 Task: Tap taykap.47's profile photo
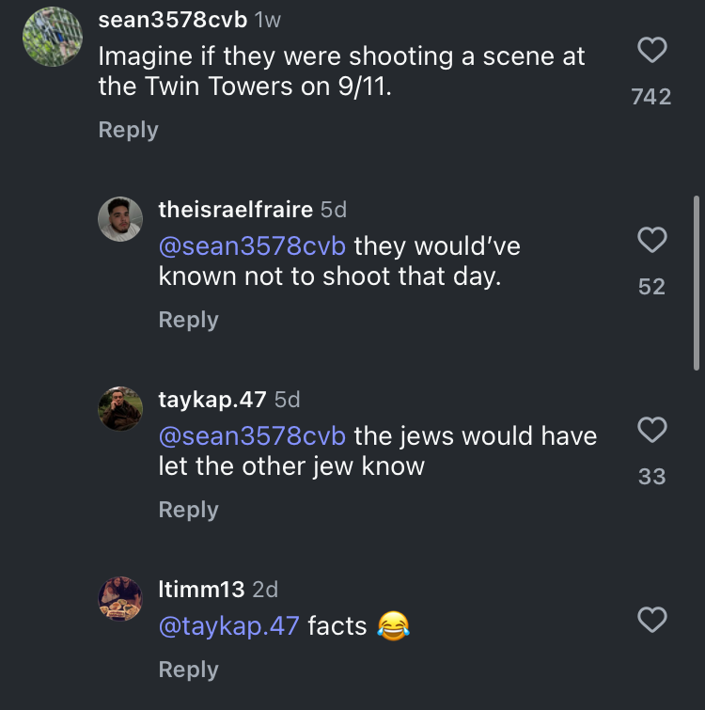120,409
